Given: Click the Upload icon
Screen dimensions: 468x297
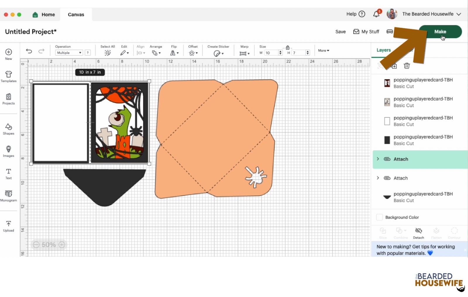Looking at the screenshot, I should coord(8,226).
